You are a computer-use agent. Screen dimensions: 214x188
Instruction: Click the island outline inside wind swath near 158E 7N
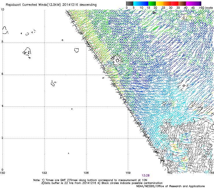(x=117, y=60)
